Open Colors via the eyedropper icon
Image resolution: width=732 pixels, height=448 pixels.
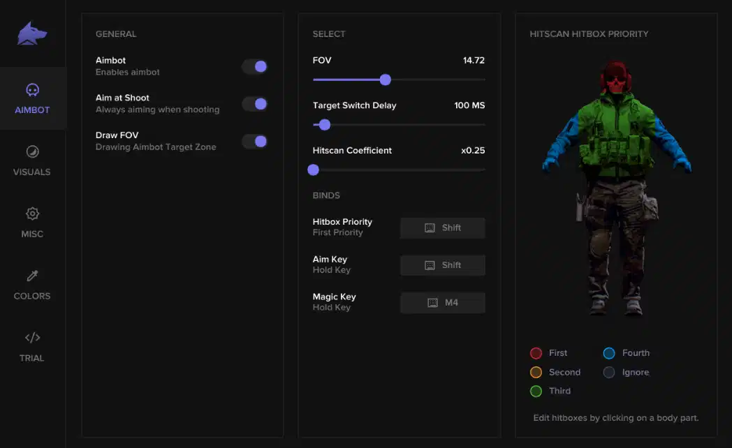click(32, 276)
